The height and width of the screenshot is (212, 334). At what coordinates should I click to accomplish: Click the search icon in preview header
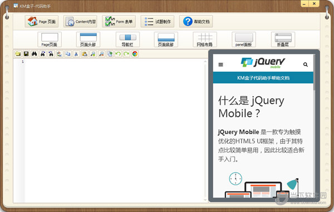tap(306, 64)
